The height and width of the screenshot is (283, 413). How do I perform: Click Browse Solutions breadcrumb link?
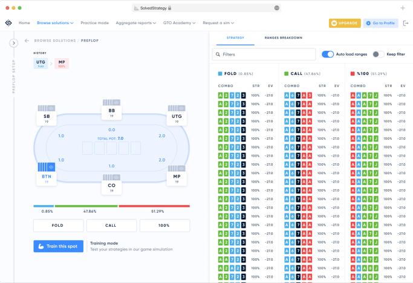click(x=55, y=41)
